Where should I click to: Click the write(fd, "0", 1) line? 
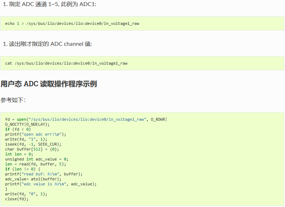(x=26, y=194)
